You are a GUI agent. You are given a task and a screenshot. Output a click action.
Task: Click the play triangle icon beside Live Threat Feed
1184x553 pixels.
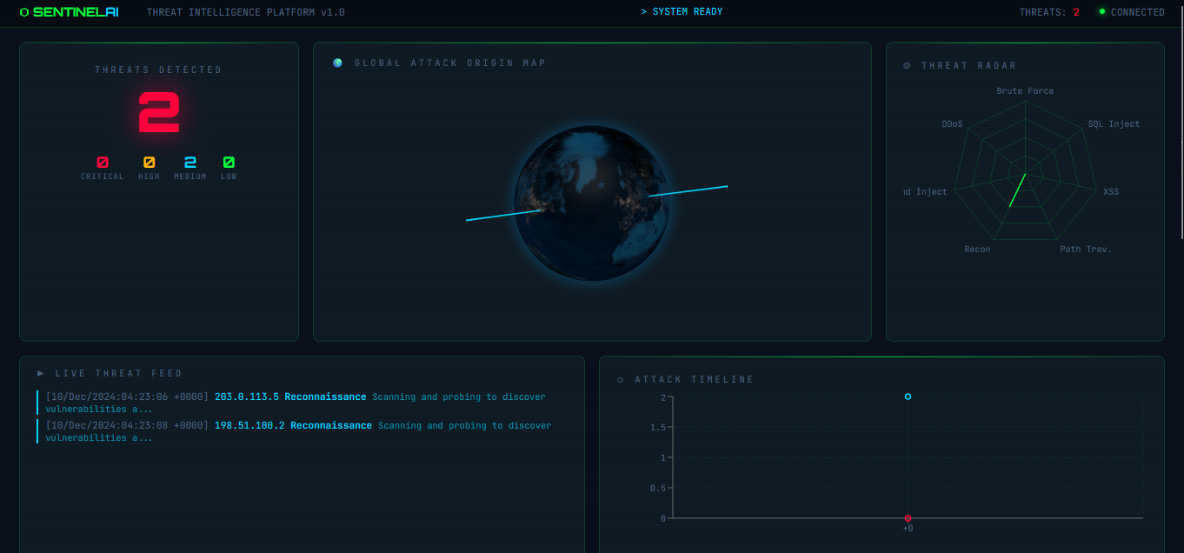(41, 373)
